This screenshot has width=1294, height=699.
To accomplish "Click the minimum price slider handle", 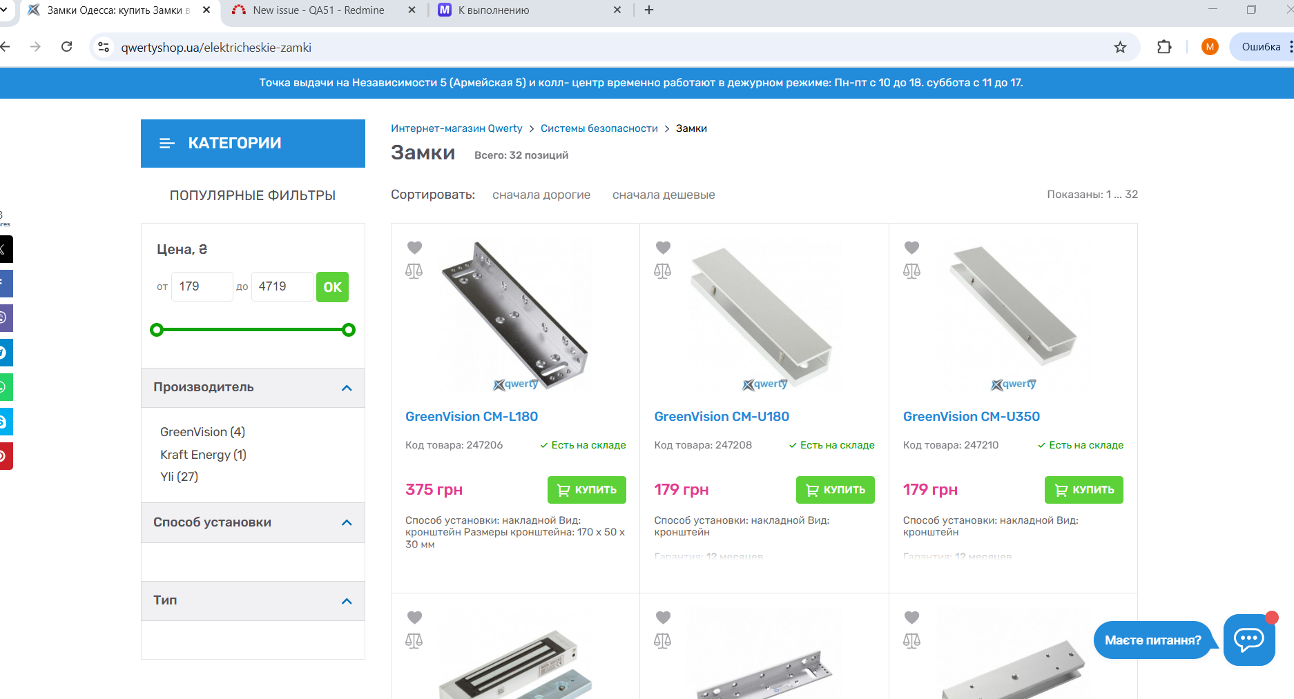I will click(x=157, y=330).
